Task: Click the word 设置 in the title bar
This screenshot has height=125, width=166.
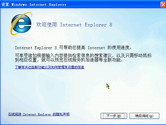Action: click(6, 5)
